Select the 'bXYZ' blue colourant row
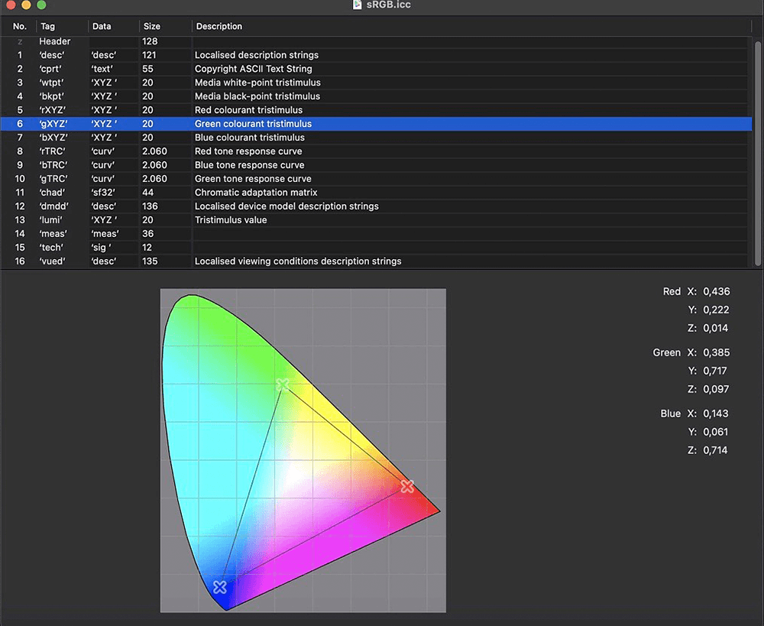Screen dimensions: 764x626 (376, 138)
